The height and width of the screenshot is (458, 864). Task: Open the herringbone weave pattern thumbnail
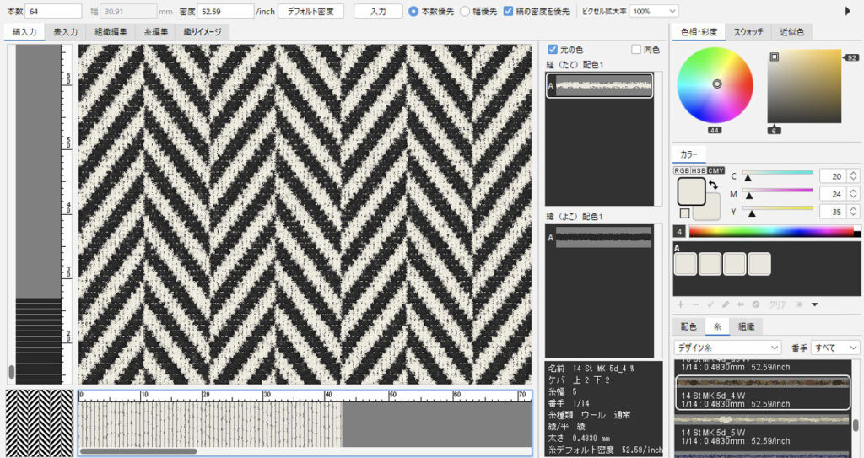[x=39, y=422]
